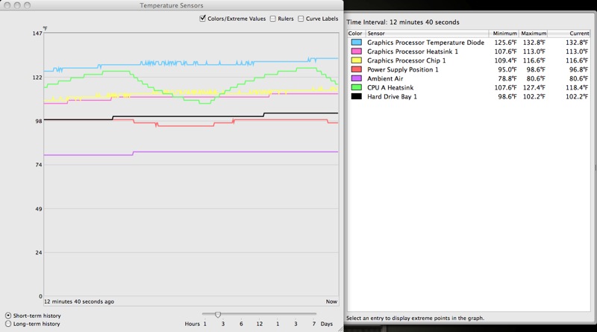Screen dimensions: 597x332
Task: Click the 78.8°F minimum for Ambient Air
Action: click(x=507, y=78)
